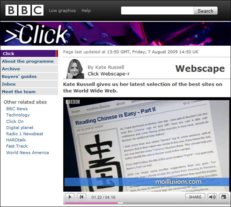The height and width of the screenshot is (207, 231).
Task: Click the Webscape heading
Action: (x=200, y=68)
